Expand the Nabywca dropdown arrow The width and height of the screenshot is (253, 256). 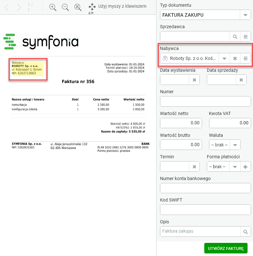(224, 58)
